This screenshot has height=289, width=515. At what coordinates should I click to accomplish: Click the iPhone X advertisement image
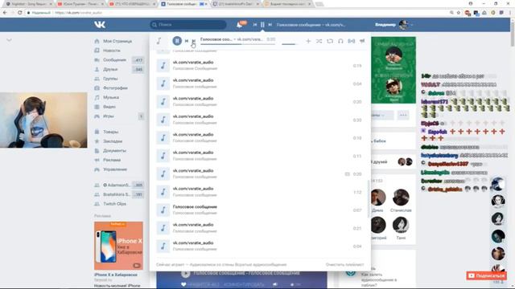[x=118, y=246]
